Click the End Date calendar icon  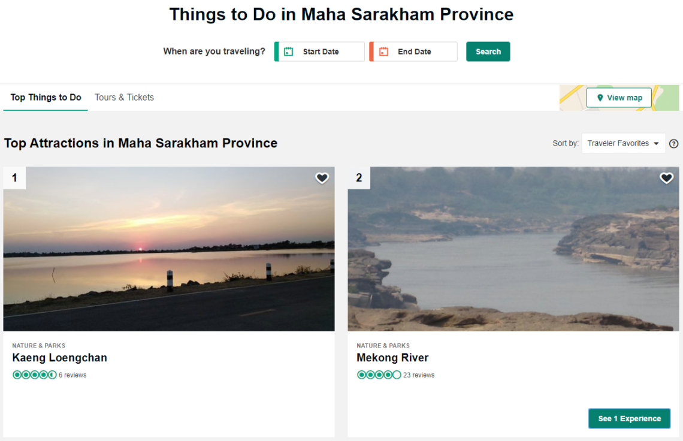(383, 52)
